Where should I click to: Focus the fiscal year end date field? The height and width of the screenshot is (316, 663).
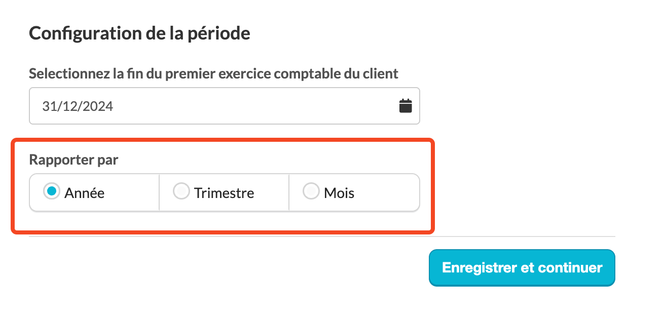coord(224,106)
